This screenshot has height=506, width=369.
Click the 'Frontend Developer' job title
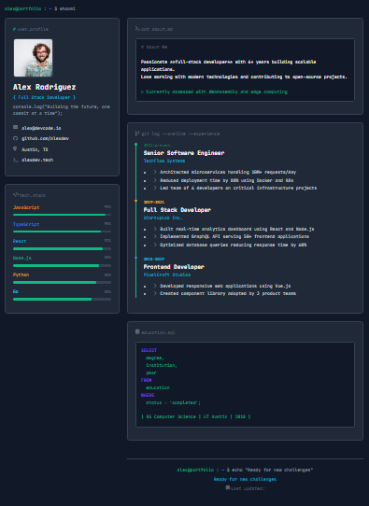174,267
